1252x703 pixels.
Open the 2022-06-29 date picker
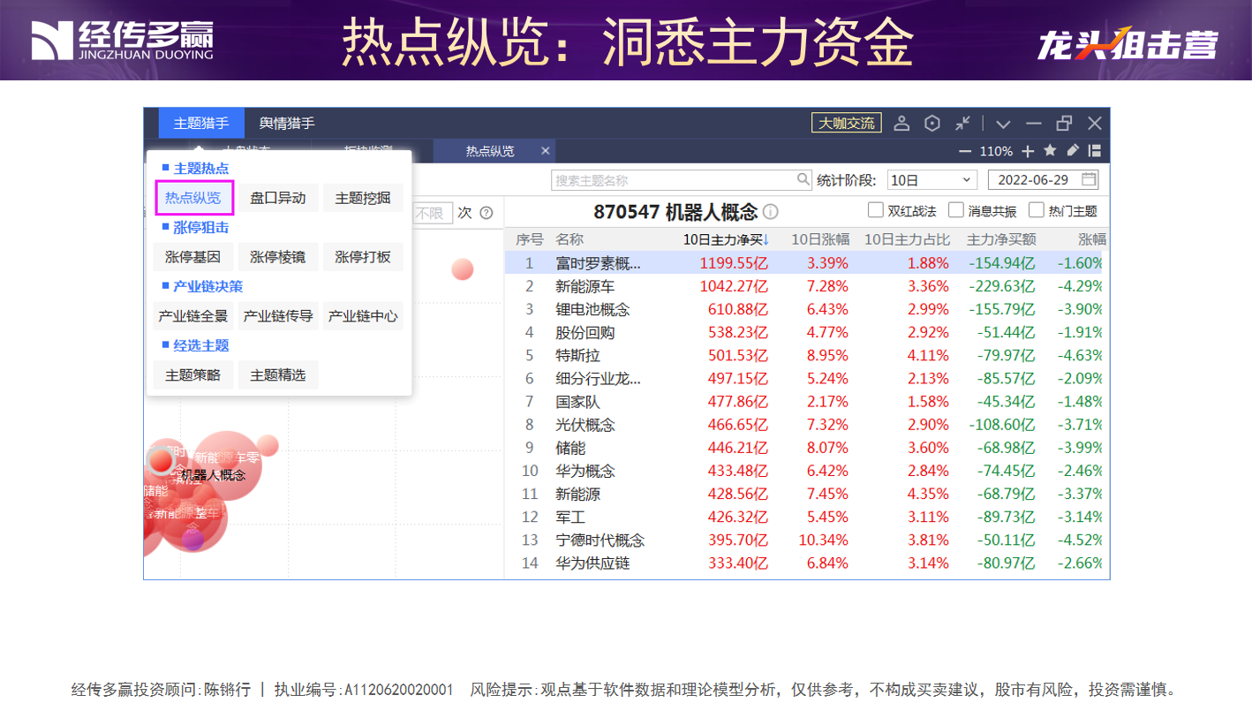click(x=1043, y=179)
